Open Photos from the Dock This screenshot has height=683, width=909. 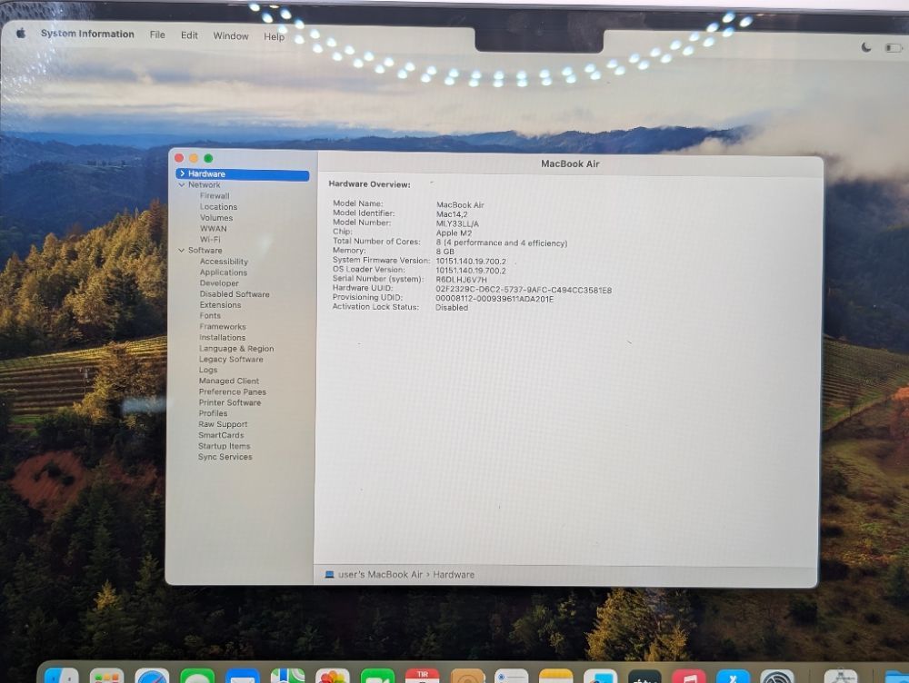click(332, 676)
